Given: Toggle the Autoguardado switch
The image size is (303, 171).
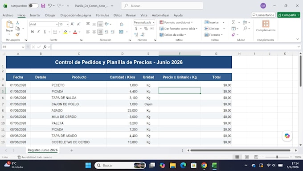Looking at the screenshot, I should 33,6.
